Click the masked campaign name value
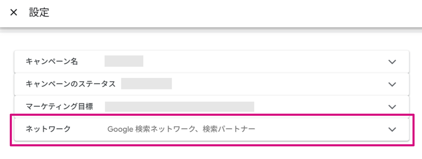The height and width of the screenshot is (159, 422). click(124, 61)
